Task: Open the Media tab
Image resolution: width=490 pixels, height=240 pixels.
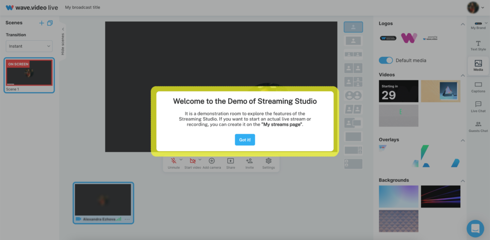Action: 478,65
